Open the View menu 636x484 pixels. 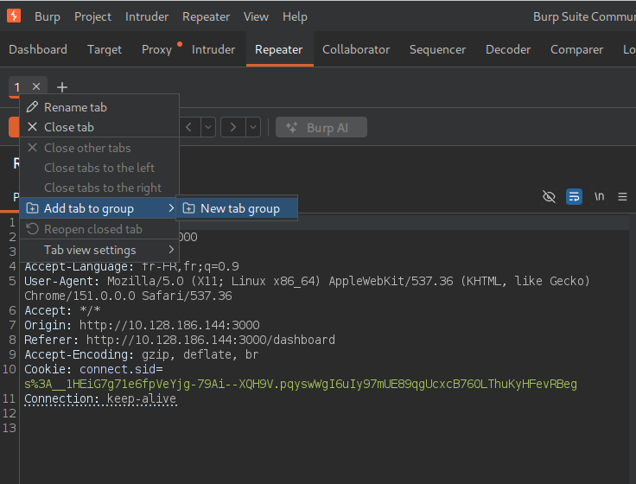pyautogui.click(x=256, y=16)
